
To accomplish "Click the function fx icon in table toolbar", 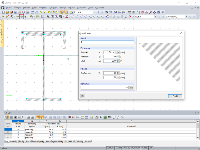I will [x=118, y=117].
